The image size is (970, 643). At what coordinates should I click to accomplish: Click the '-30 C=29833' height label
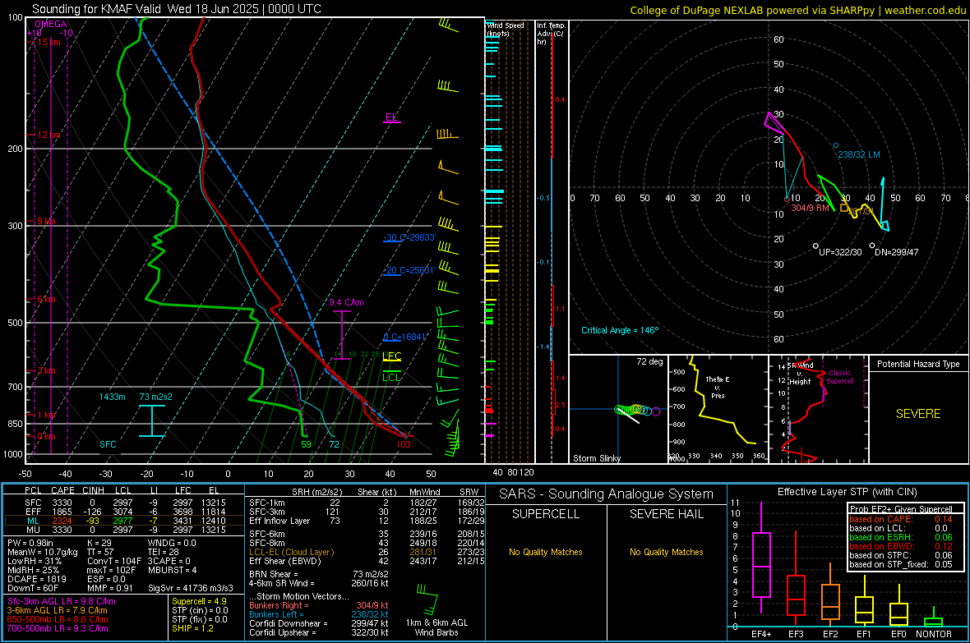click(x=409, y=237)
